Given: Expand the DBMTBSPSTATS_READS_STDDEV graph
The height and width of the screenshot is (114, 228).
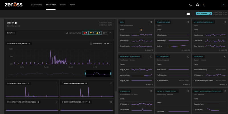Looking at the screenshot, I should [x=111, y=102].
